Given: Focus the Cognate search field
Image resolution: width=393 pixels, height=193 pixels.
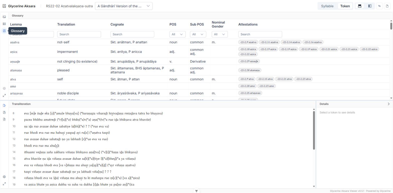Looking at the screenshot, I should point(132,34).
